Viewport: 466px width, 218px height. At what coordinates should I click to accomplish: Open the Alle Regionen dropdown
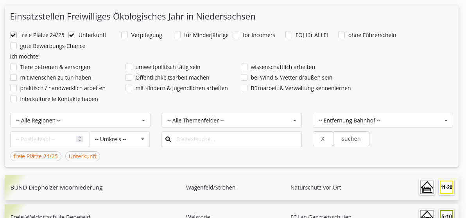click(80, 121)
